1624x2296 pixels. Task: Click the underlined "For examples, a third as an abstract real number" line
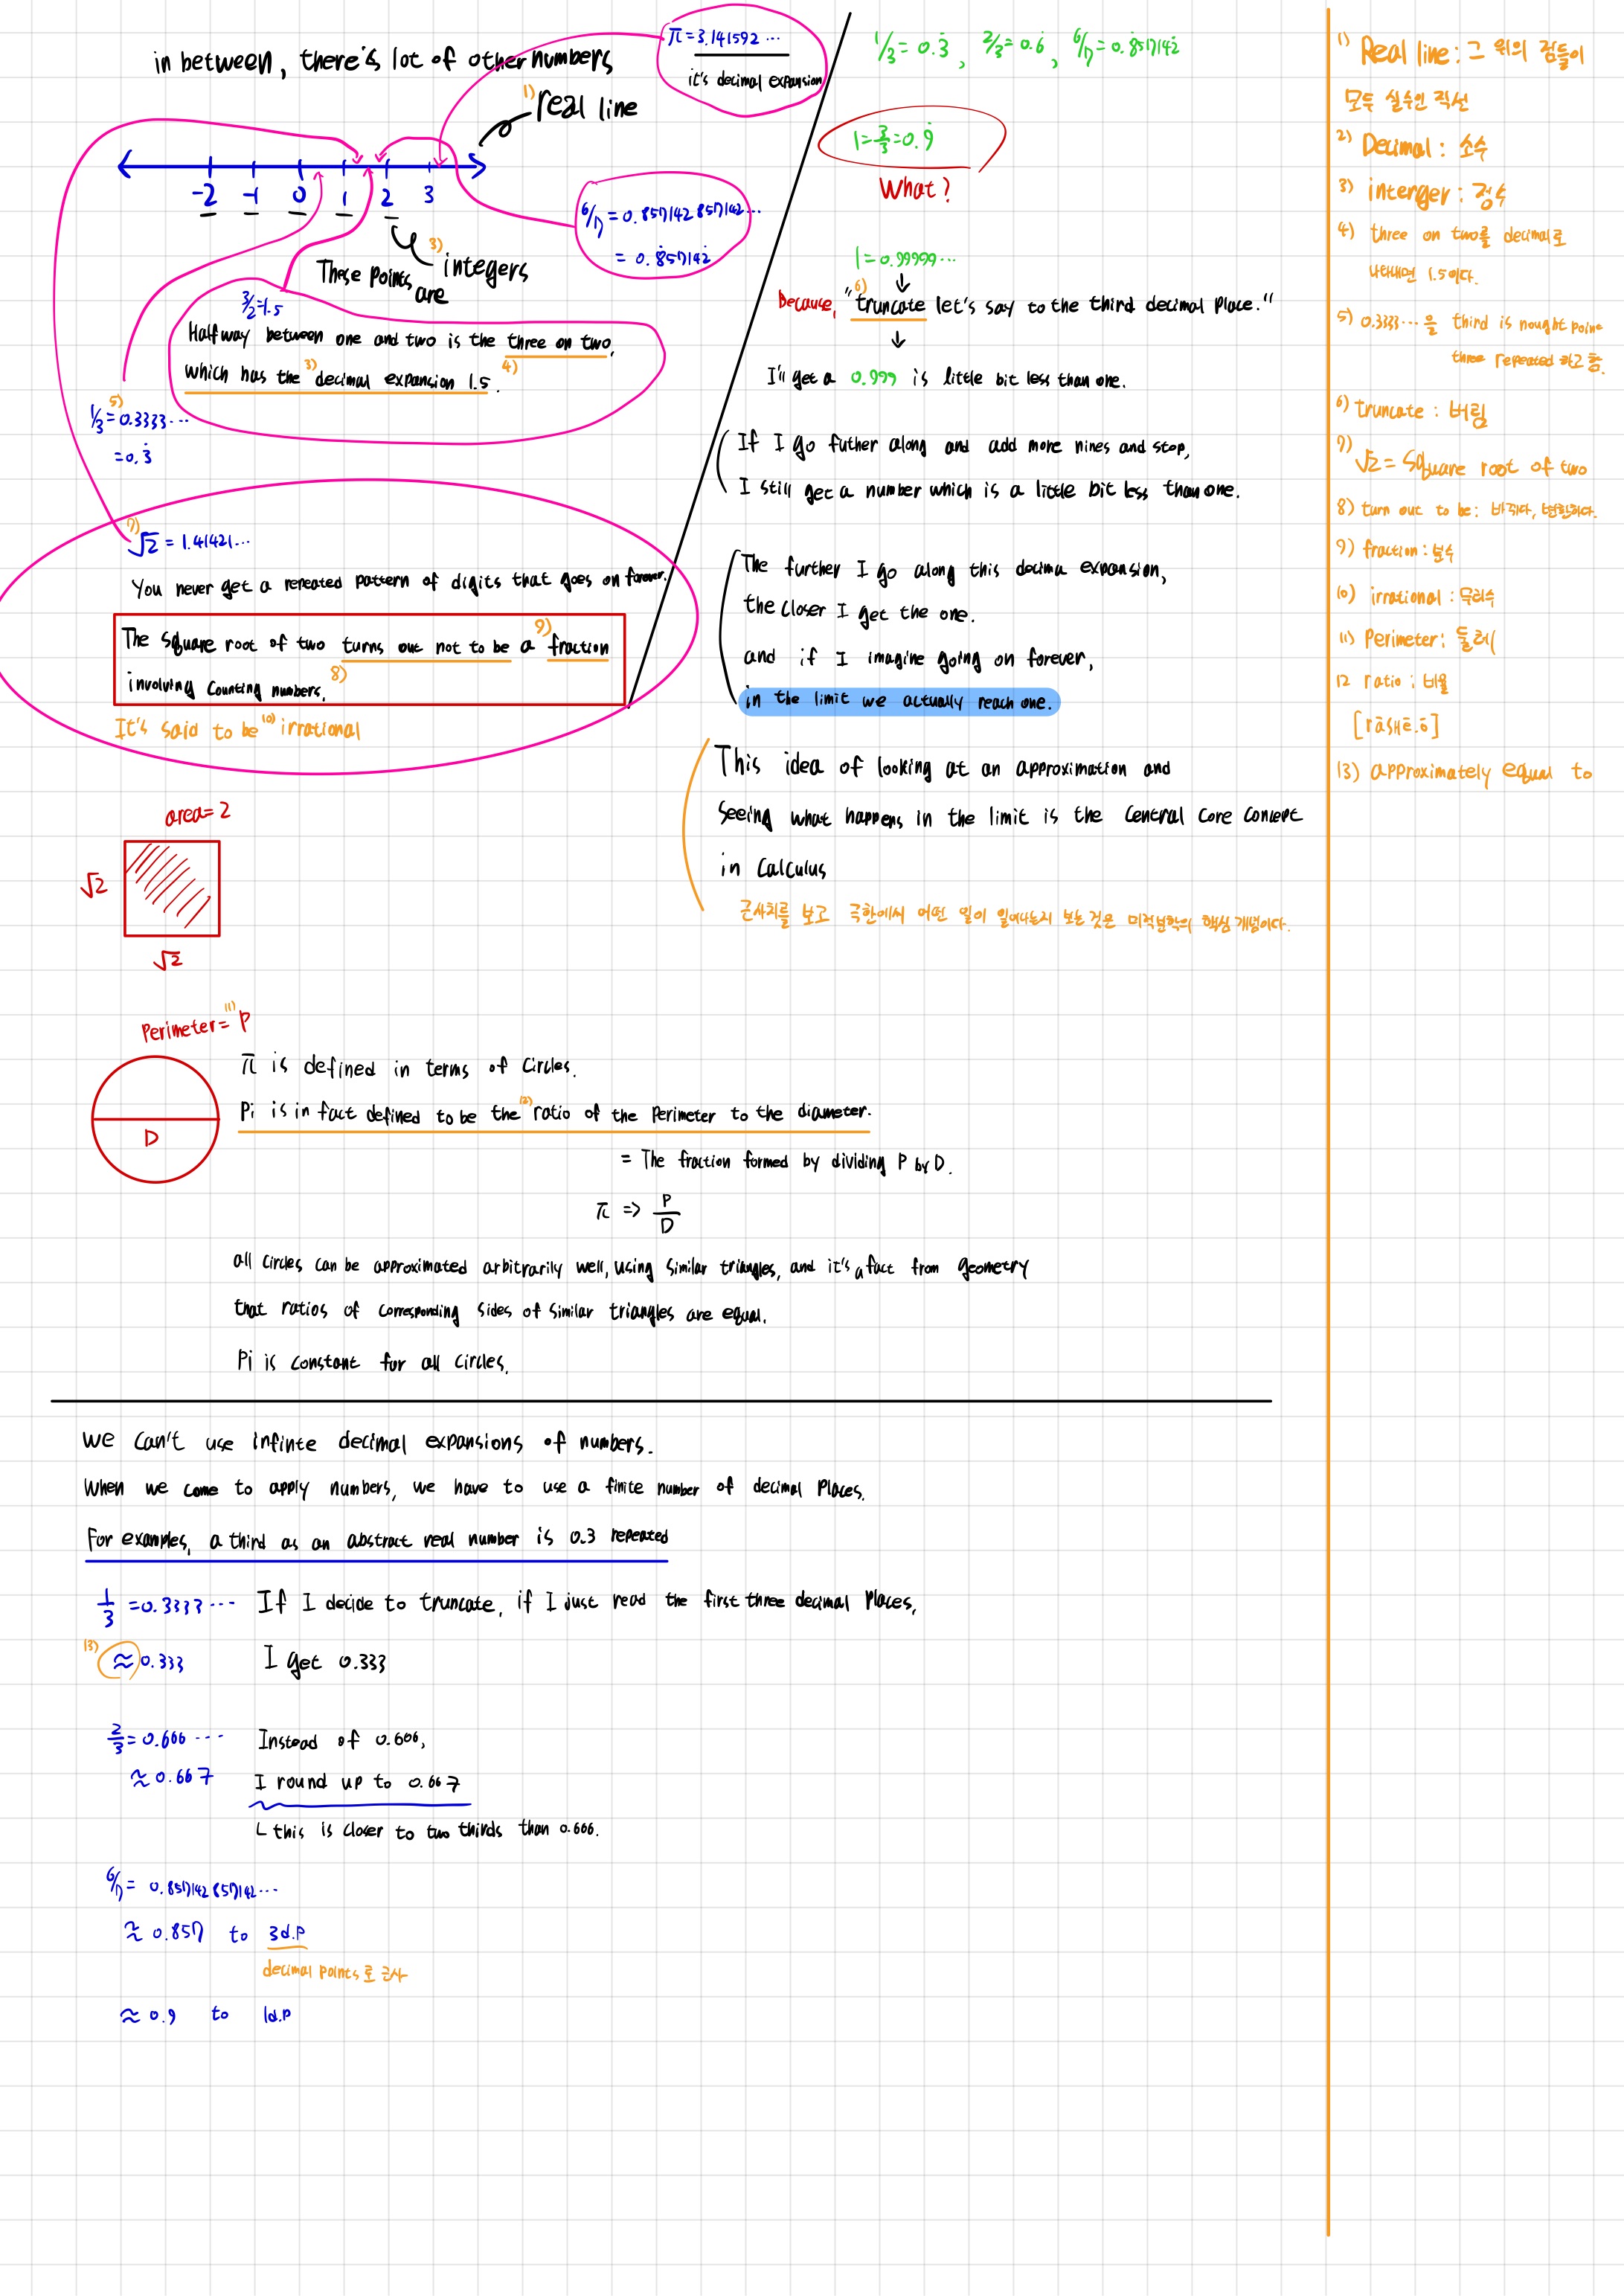[x=377, y=1539]
